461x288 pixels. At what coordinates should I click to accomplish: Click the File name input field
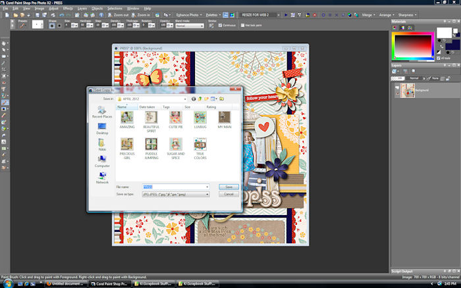tap(176, 187)
